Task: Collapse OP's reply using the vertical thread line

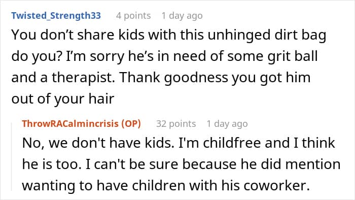Action: [x=12, y=156]
